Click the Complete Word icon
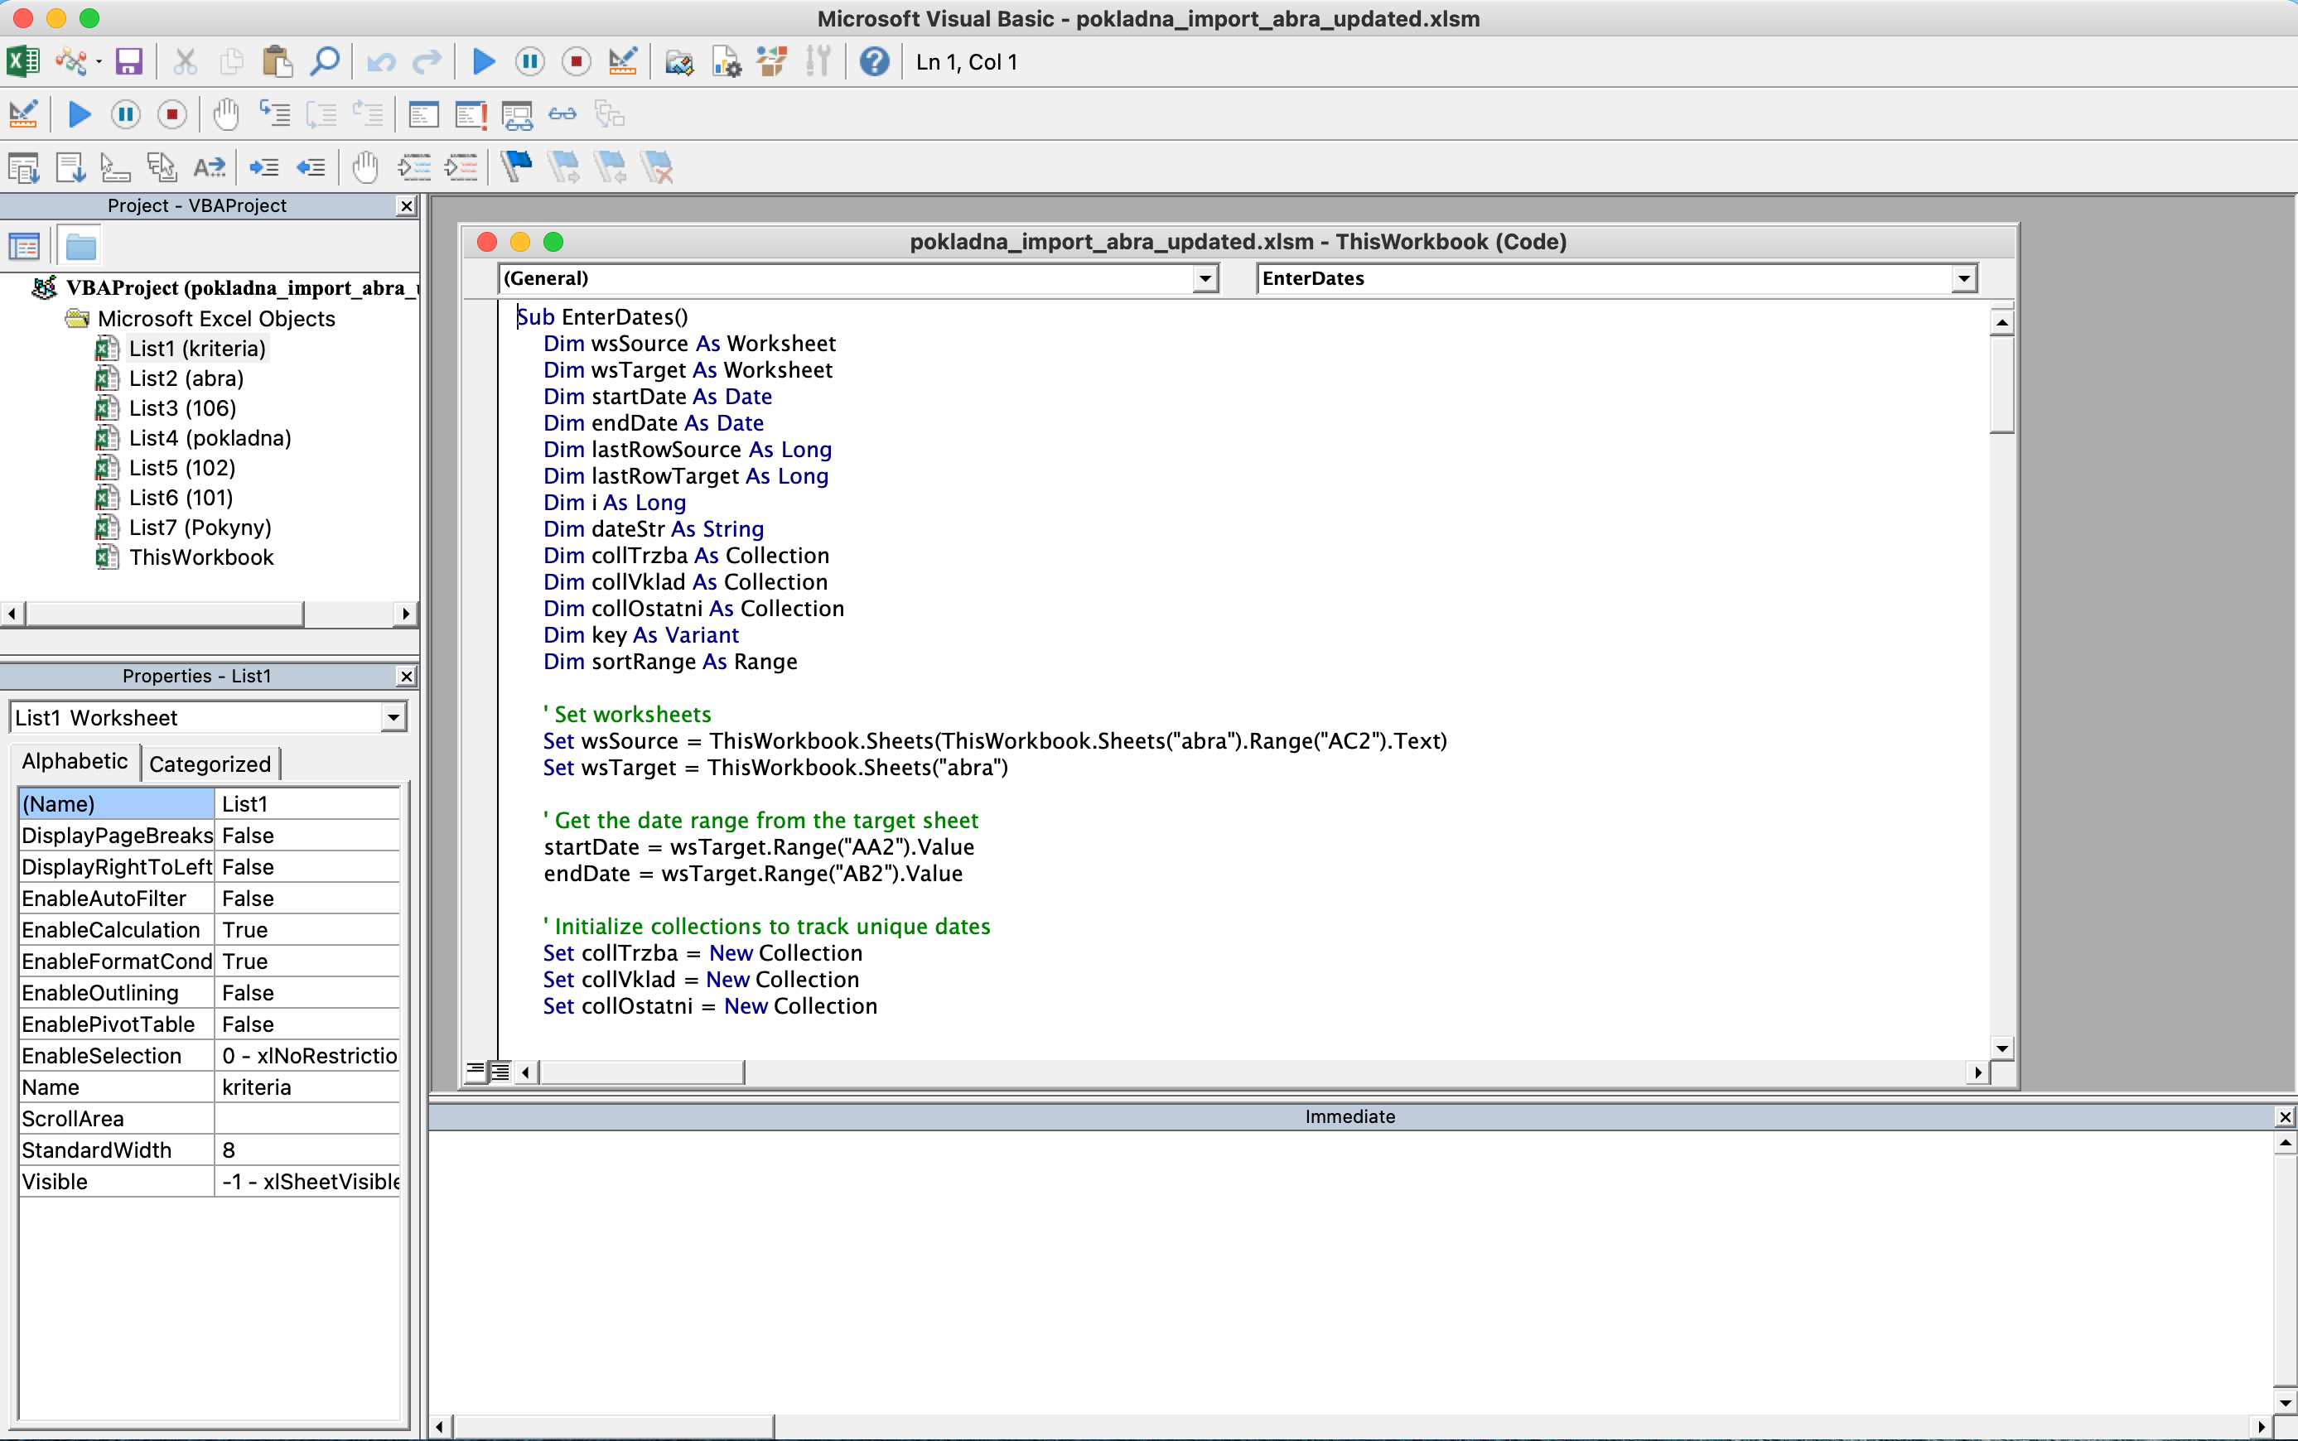The height and width of the screenshot is (1441, 2298). pyautogui.click(x=209, y=168)
